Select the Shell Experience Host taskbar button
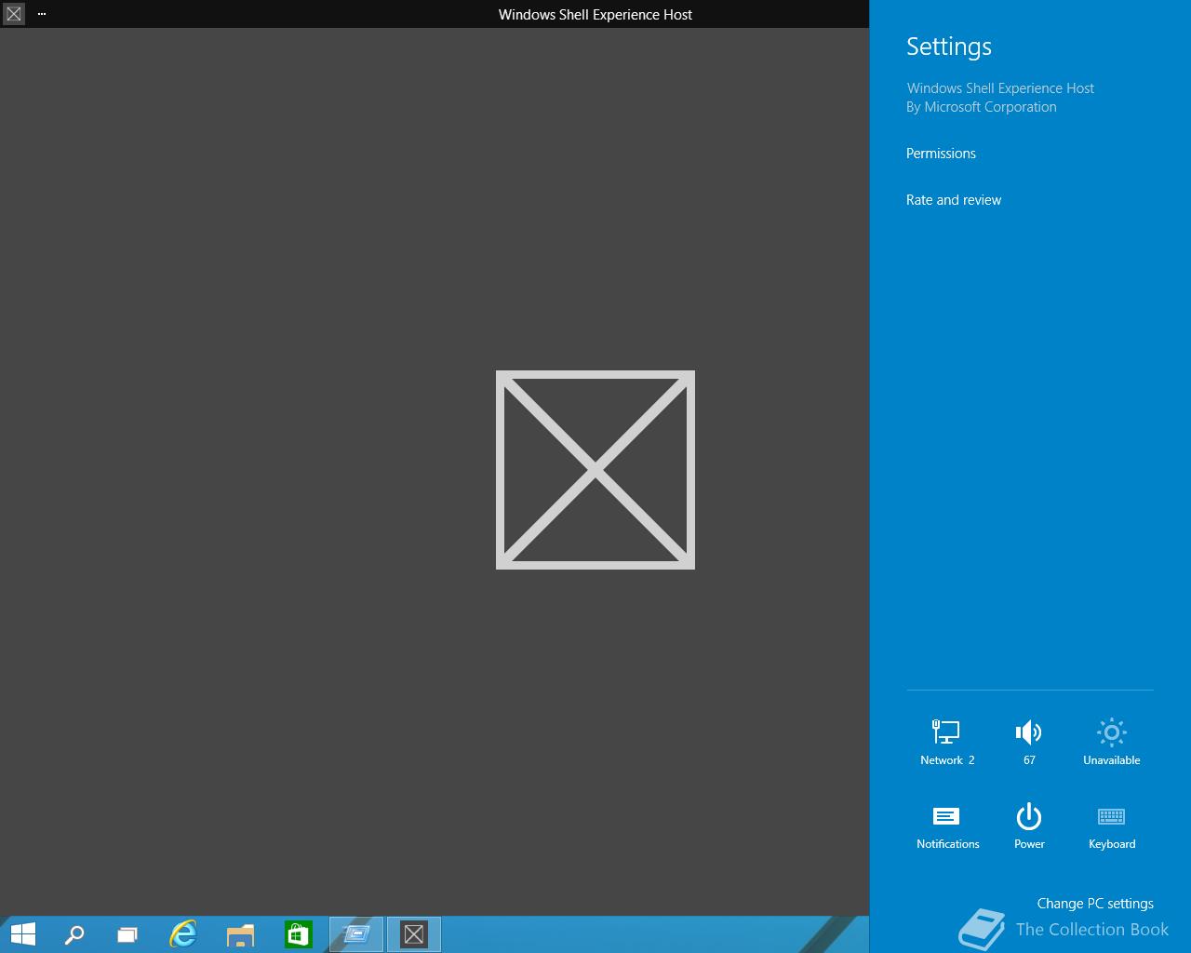The image size is (1191, 953). pyautogui.click(x=414, y=934)
